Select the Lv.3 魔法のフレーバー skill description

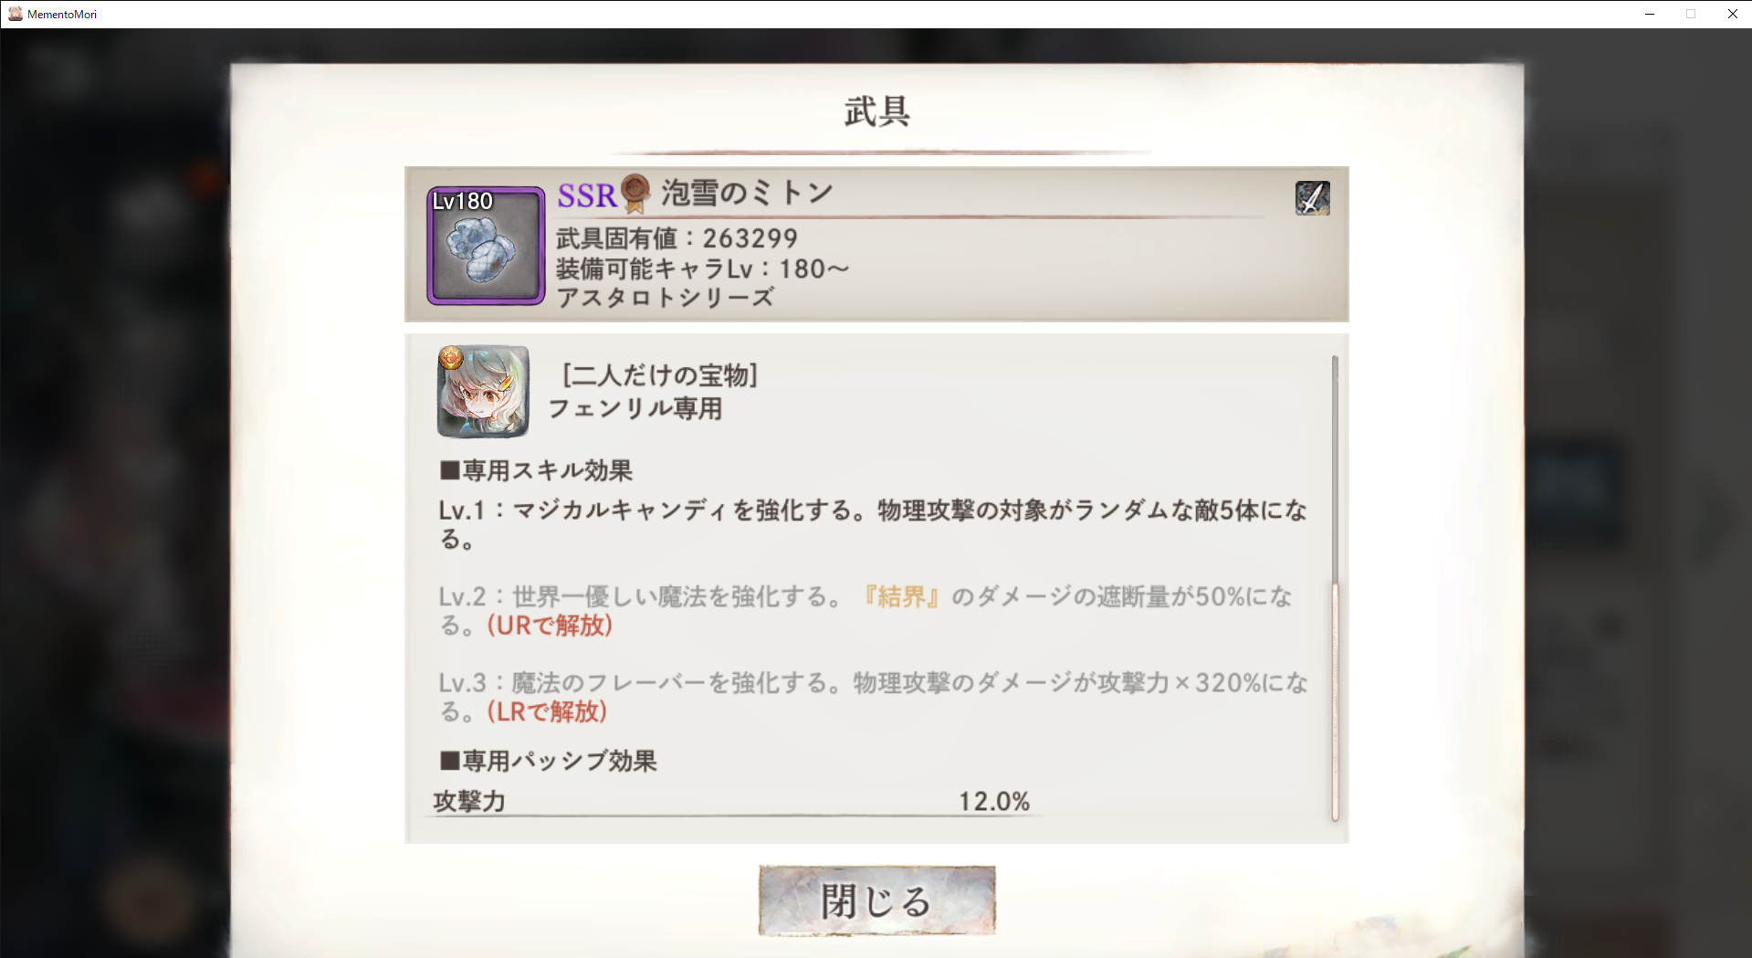click(873, 697)
